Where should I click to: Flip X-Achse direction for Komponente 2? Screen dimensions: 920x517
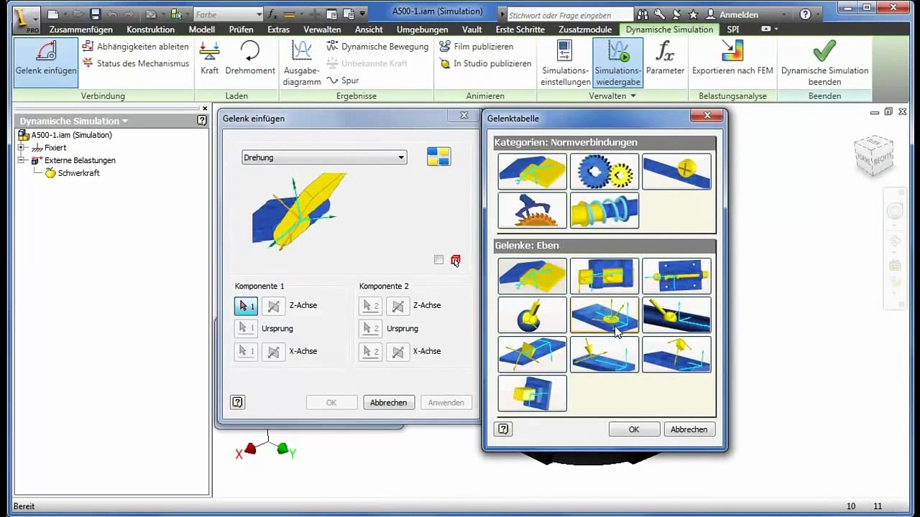point(397,352)
